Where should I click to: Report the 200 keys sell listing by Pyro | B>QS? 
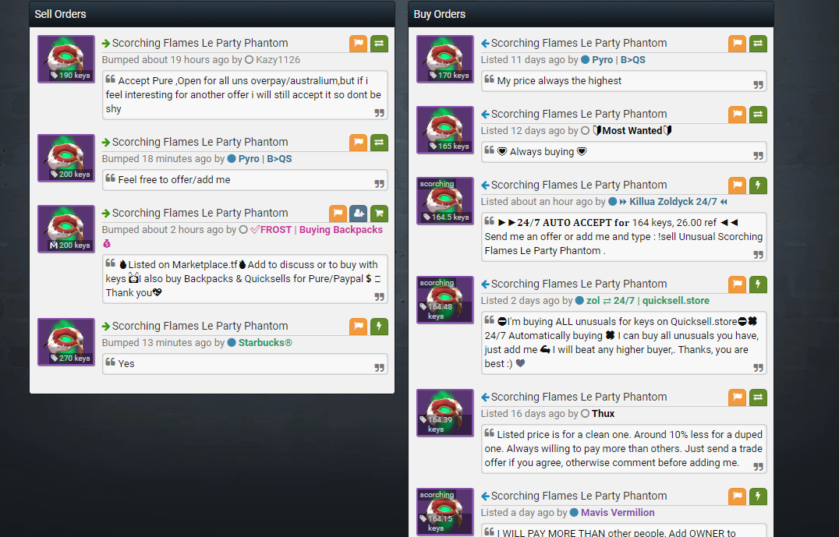click(358, 143)
